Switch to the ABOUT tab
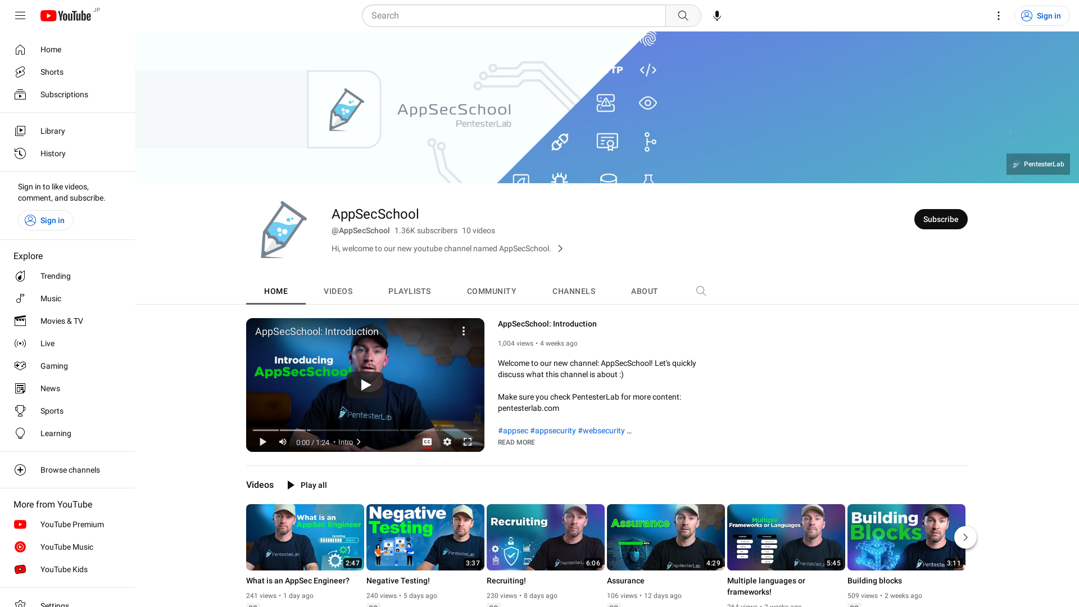This screenshot has width=1079, height=607. (x=645, y=291)
